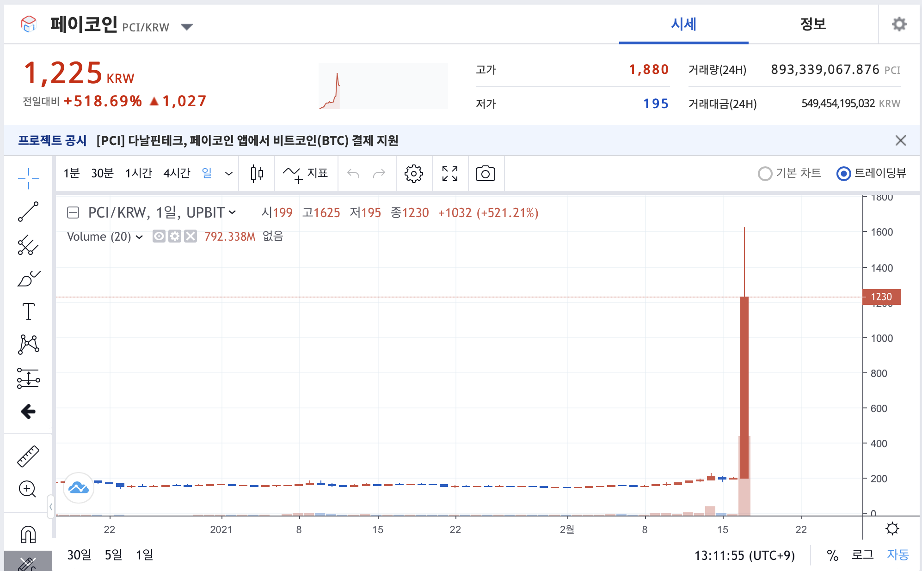
Task: Open chart axis settings icon bottom right
Action: [x=892, y=528]
